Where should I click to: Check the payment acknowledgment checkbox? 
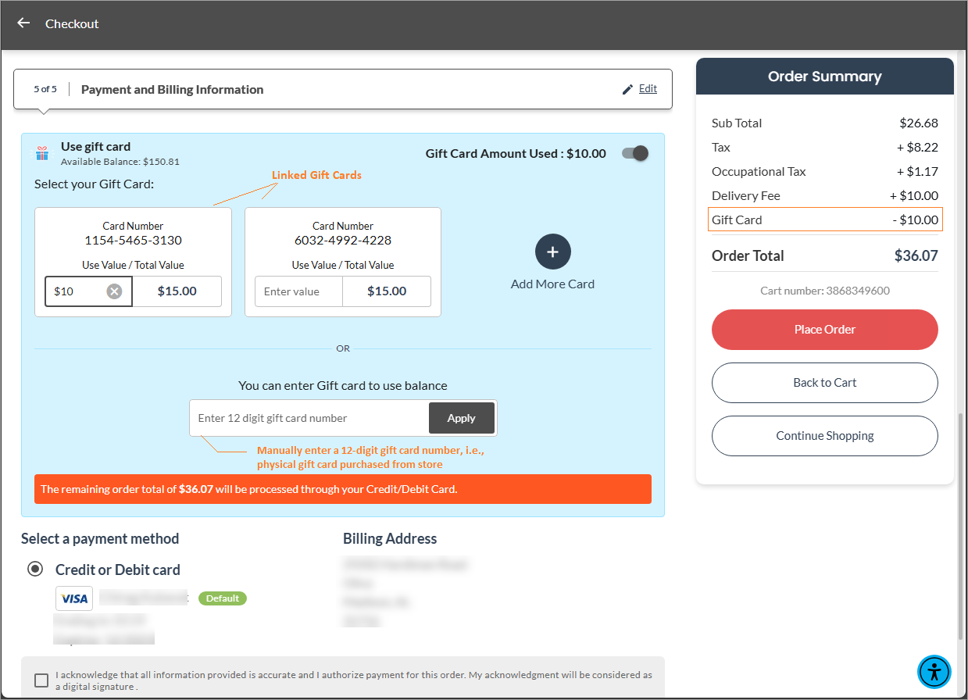[x=41, y=680]
